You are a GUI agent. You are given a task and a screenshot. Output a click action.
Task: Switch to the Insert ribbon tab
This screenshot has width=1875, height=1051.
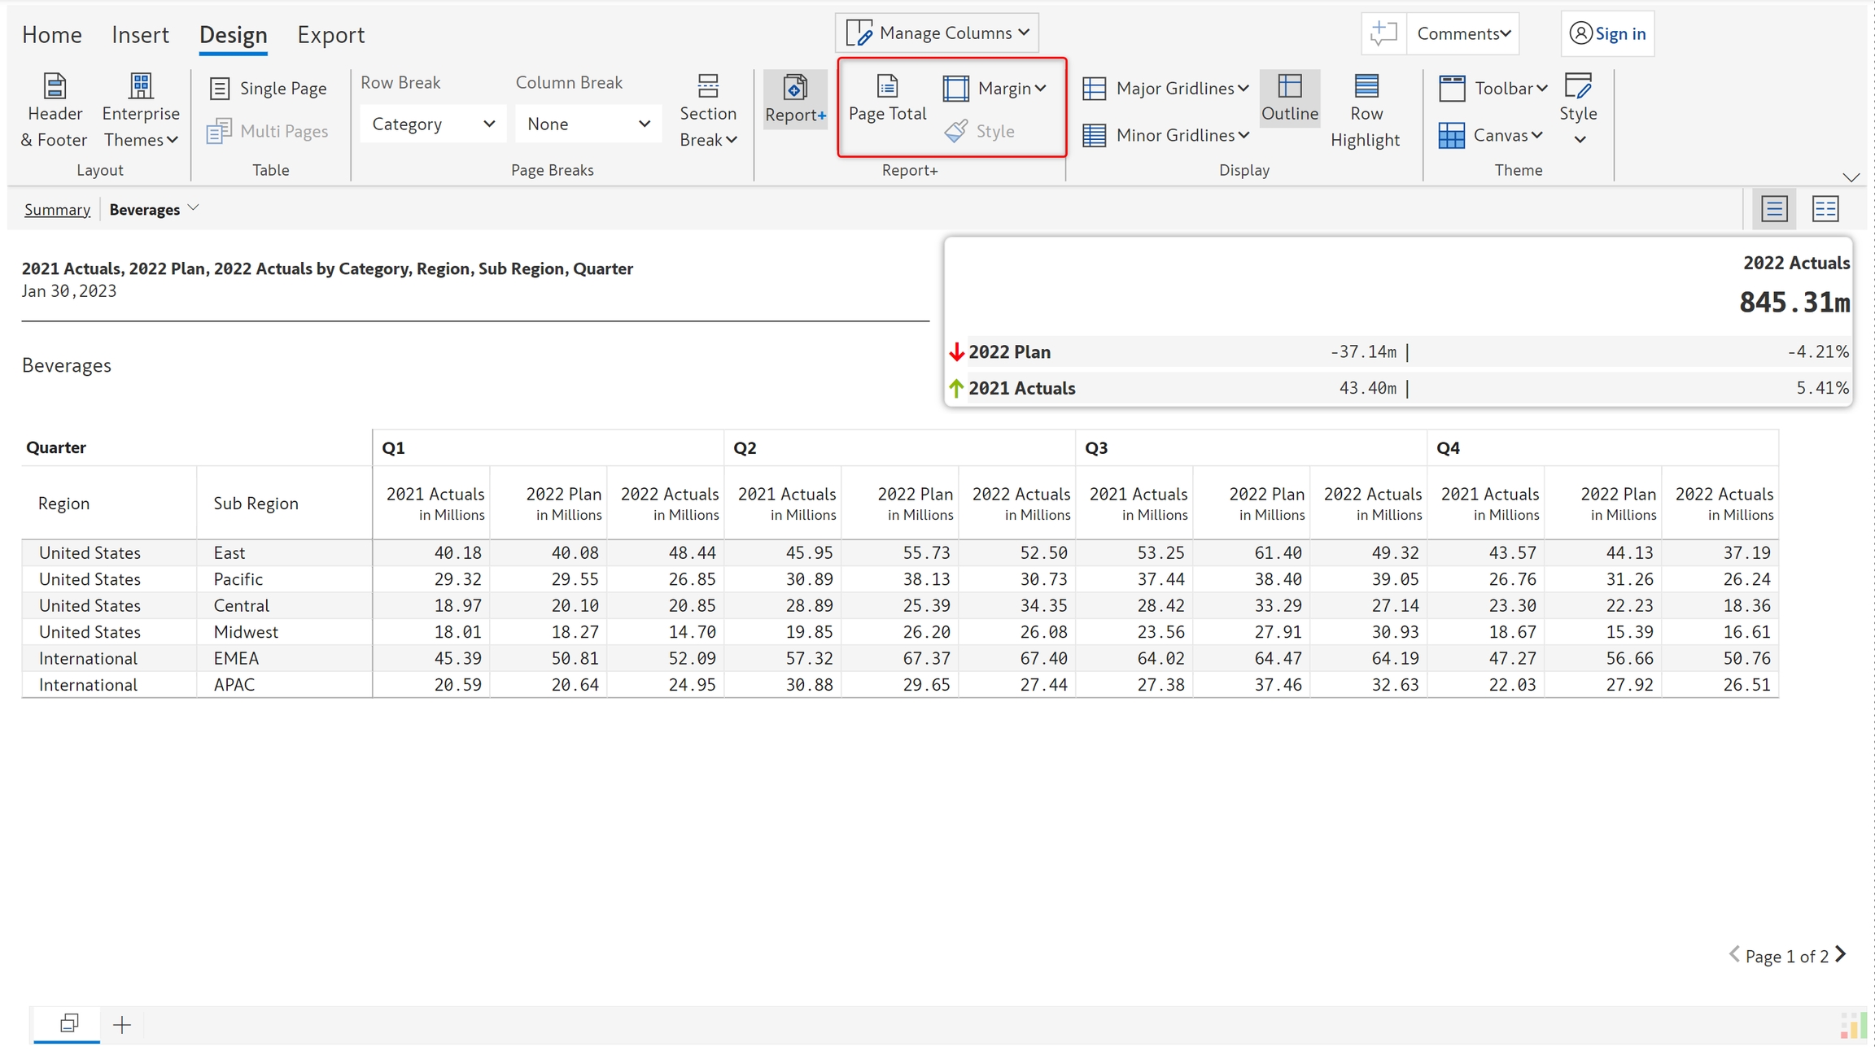(140, 34)
